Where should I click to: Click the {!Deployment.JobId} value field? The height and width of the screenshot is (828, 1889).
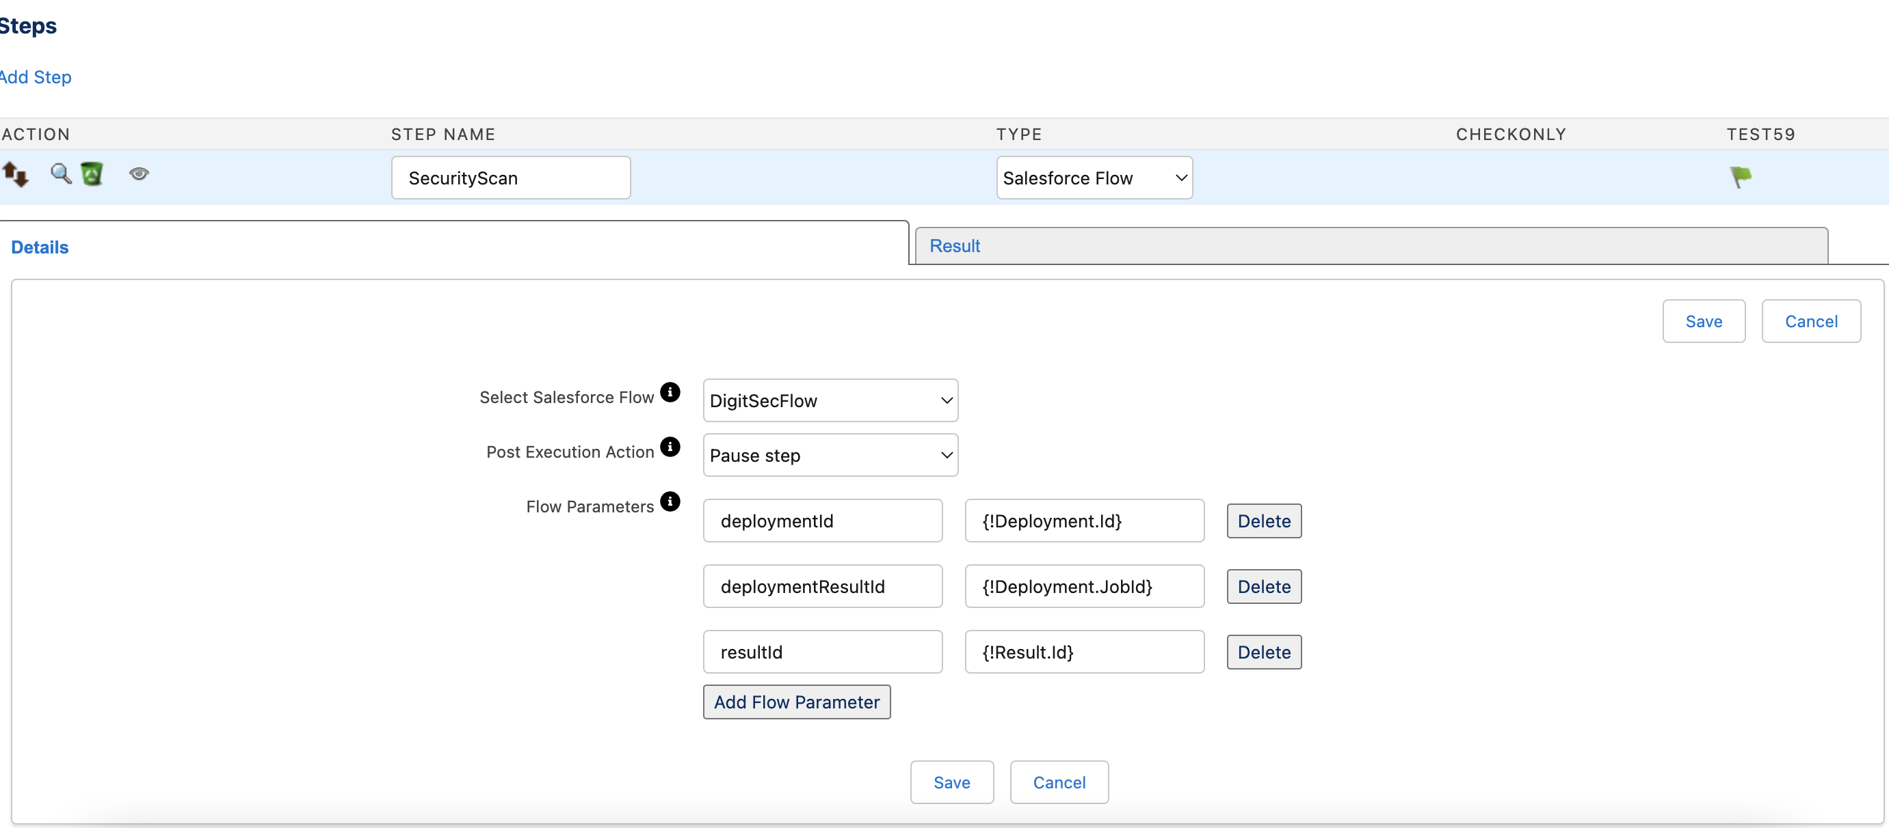point(1084,586)
